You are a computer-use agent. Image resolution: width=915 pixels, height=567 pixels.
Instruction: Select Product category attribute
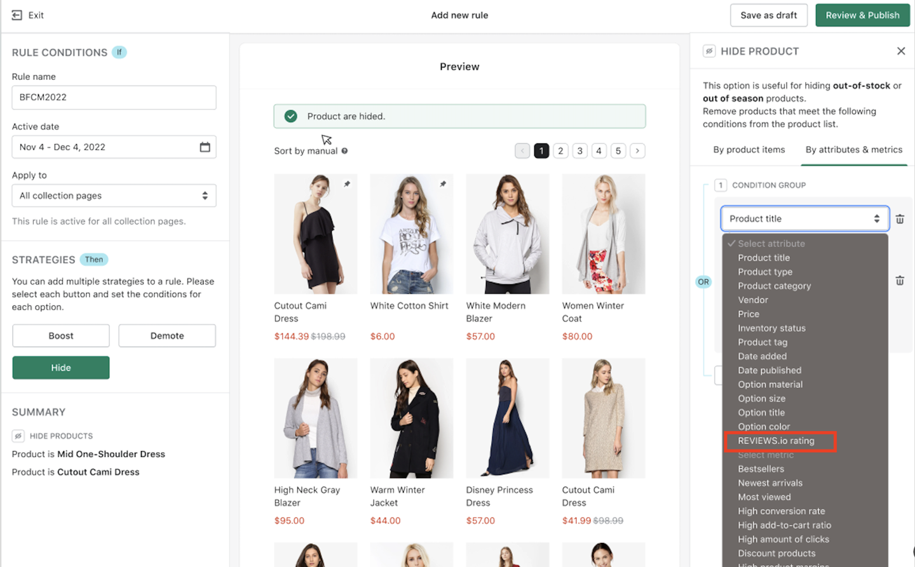[774, 286]
